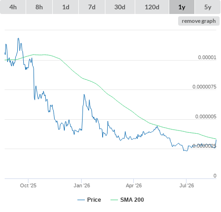Select the 4h time range tab
The width and height of the screenshot is (221, 212).
[x=13, y=7]
